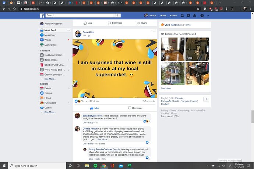Screen dimensions: 254x169
Task: Open Messenger in the left sidebar
Action: pyautogui.click(x=50, y=35)
